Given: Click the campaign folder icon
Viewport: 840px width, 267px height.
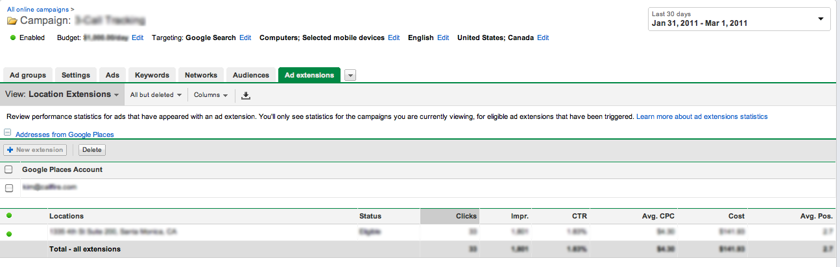Looking at the screenshot, I should [12, 21].
